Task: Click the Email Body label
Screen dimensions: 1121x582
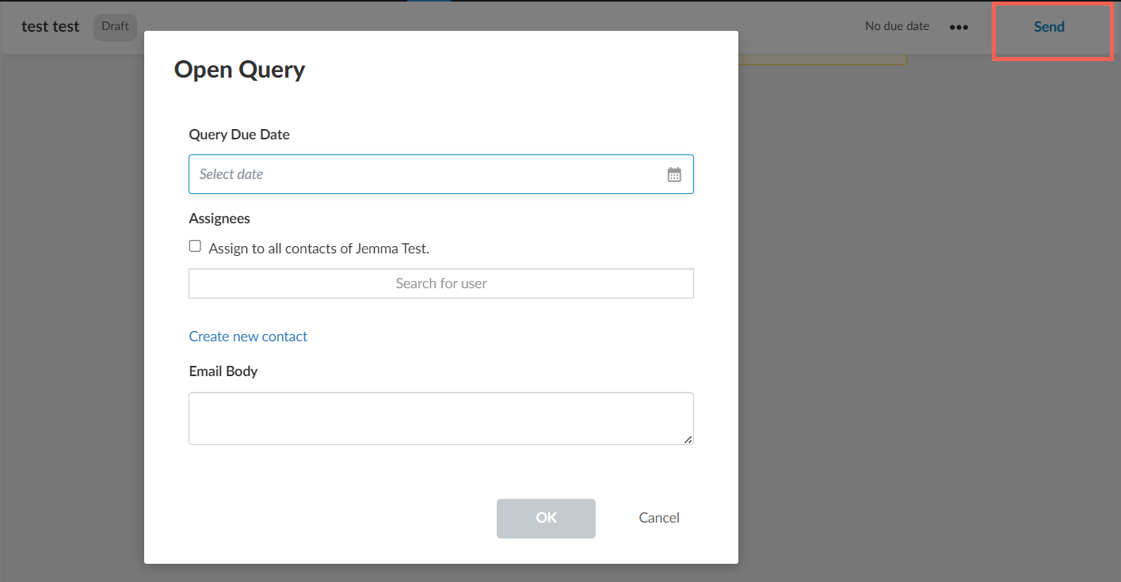Action: pyautogui.click(x=223, y=371)
